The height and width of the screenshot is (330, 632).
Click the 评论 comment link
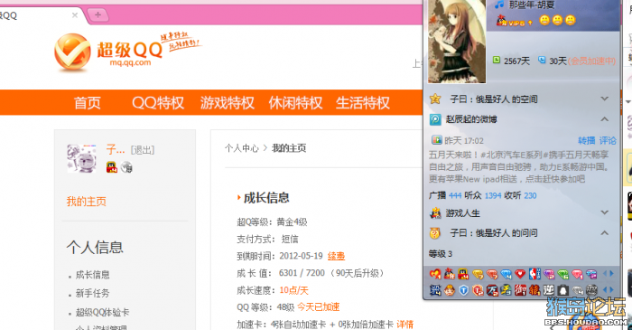point(608,140)
